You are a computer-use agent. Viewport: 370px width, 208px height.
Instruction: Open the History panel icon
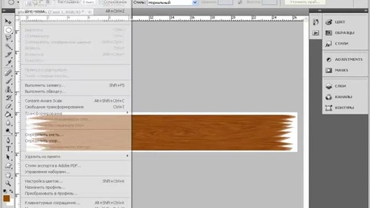316,22
